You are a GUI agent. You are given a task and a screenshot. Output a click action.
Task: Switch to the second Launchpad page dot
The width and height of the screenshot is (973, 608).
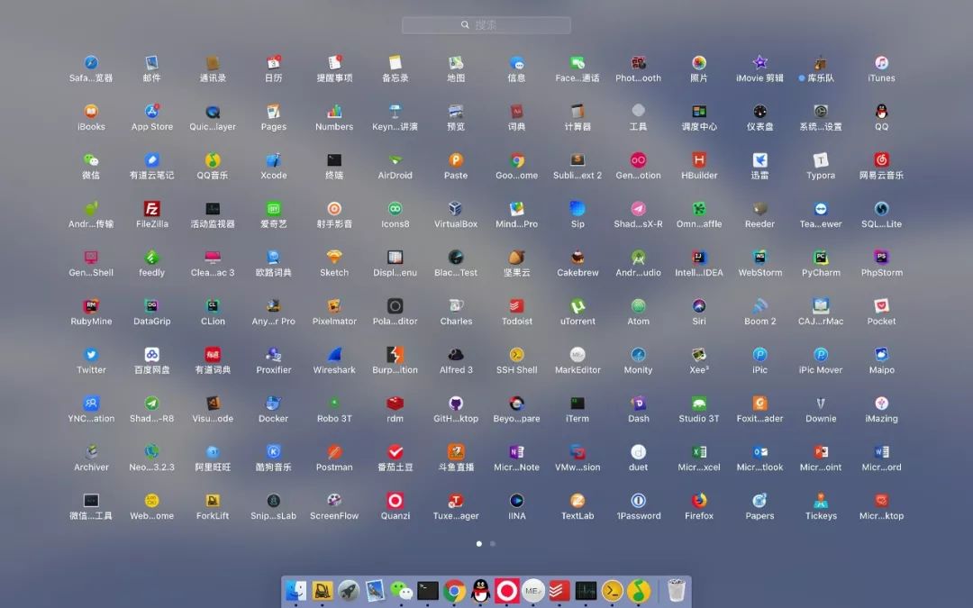[x=493, y=543]
